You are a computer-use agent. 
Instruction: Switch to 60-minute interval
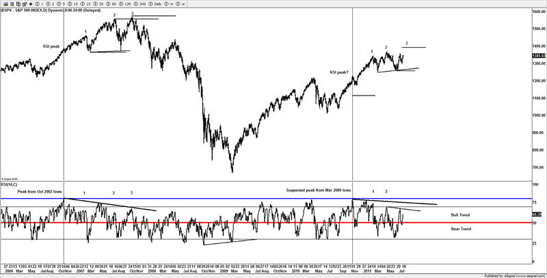point(111,4)
